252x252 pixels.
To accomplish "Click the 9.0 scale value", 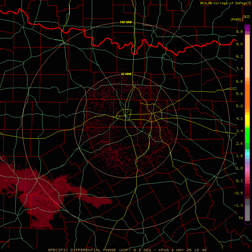I will (x=239, y=44).
